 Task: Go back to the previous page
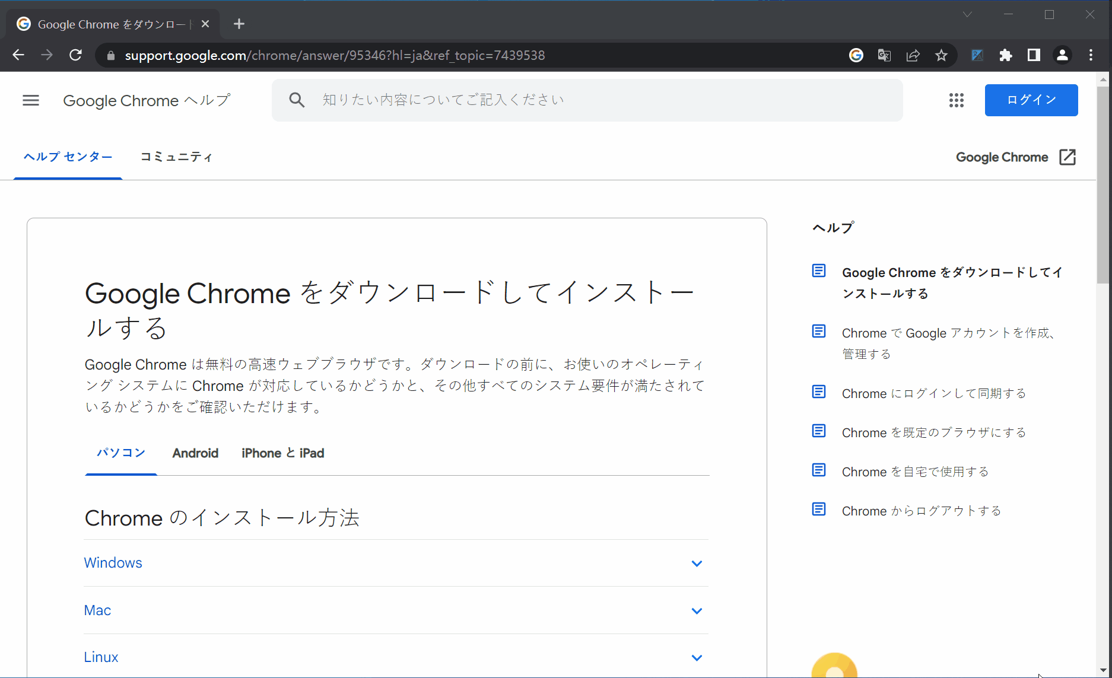click(18, 55)
